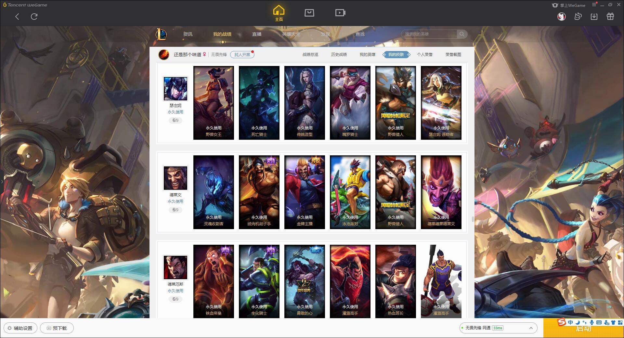Click the player profile avatar 还是那个味道
The width and height of the screenshot is (624, 338).
click(164, 55)
